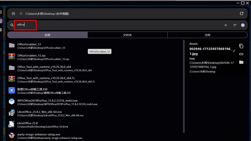Navigate back with the arrow icon
Screen dimensions: 251x141
pyautogui.click(x=21, y=14)
